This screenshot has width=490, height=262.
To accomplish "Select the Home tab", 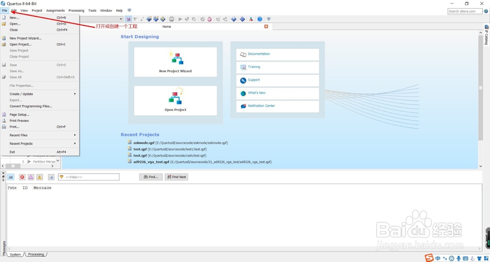I will coord(167,26).
